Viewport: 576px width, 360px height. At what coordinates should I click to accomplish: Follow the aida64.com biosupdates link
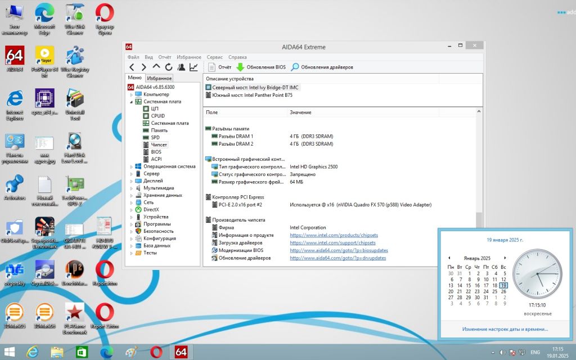coord(339,250)
